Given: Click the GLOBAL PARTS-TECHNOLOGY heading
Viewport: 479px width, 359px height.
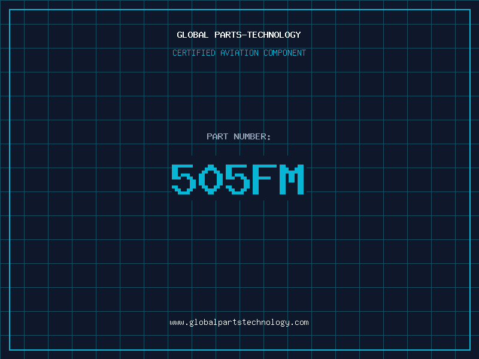Looking at the screenshot, I should 239,35.
